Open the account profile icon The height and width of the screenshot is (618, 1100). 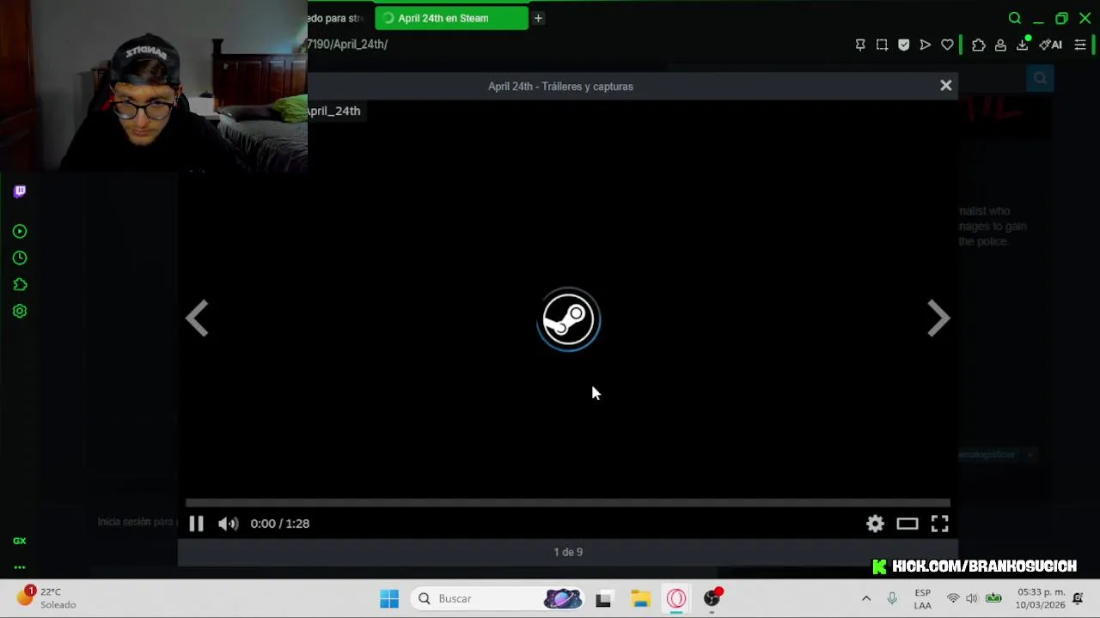coord(1000,45)
